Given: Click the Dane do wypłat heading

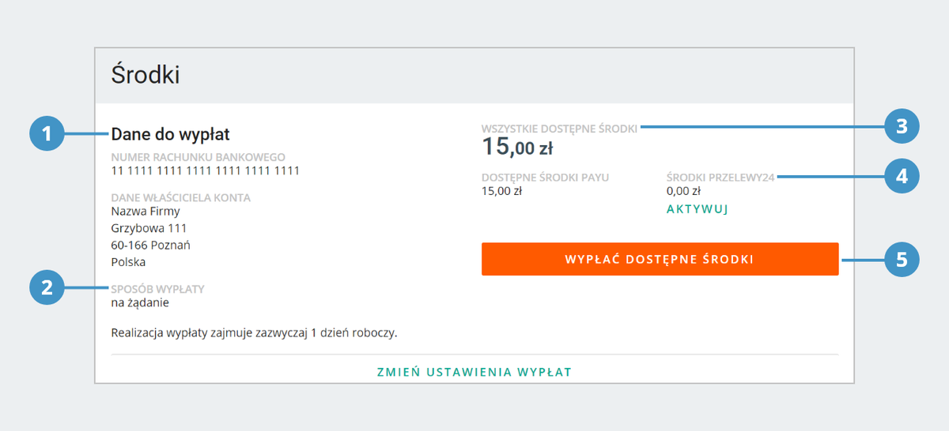Looking at the screenshot, I should (x=171, y=134).
